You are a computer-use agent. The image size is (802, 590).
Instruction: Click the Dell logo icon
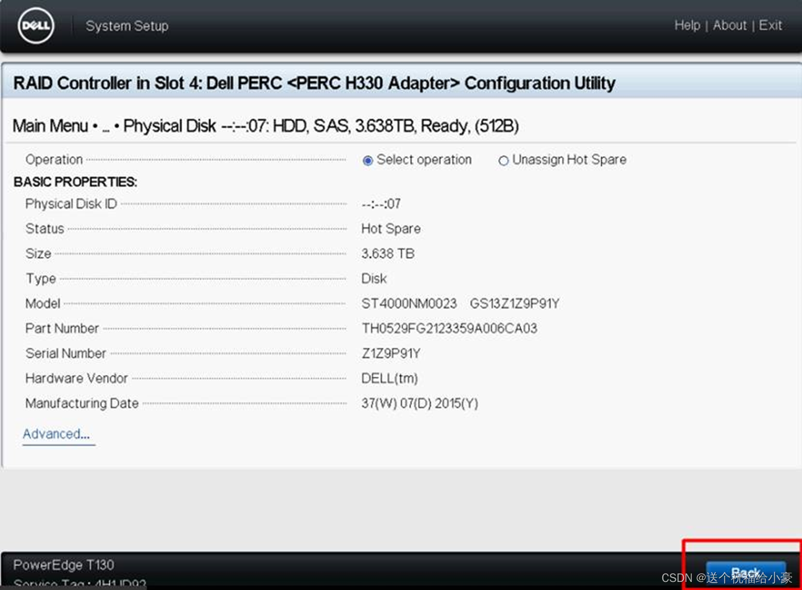tap(36, 25)
